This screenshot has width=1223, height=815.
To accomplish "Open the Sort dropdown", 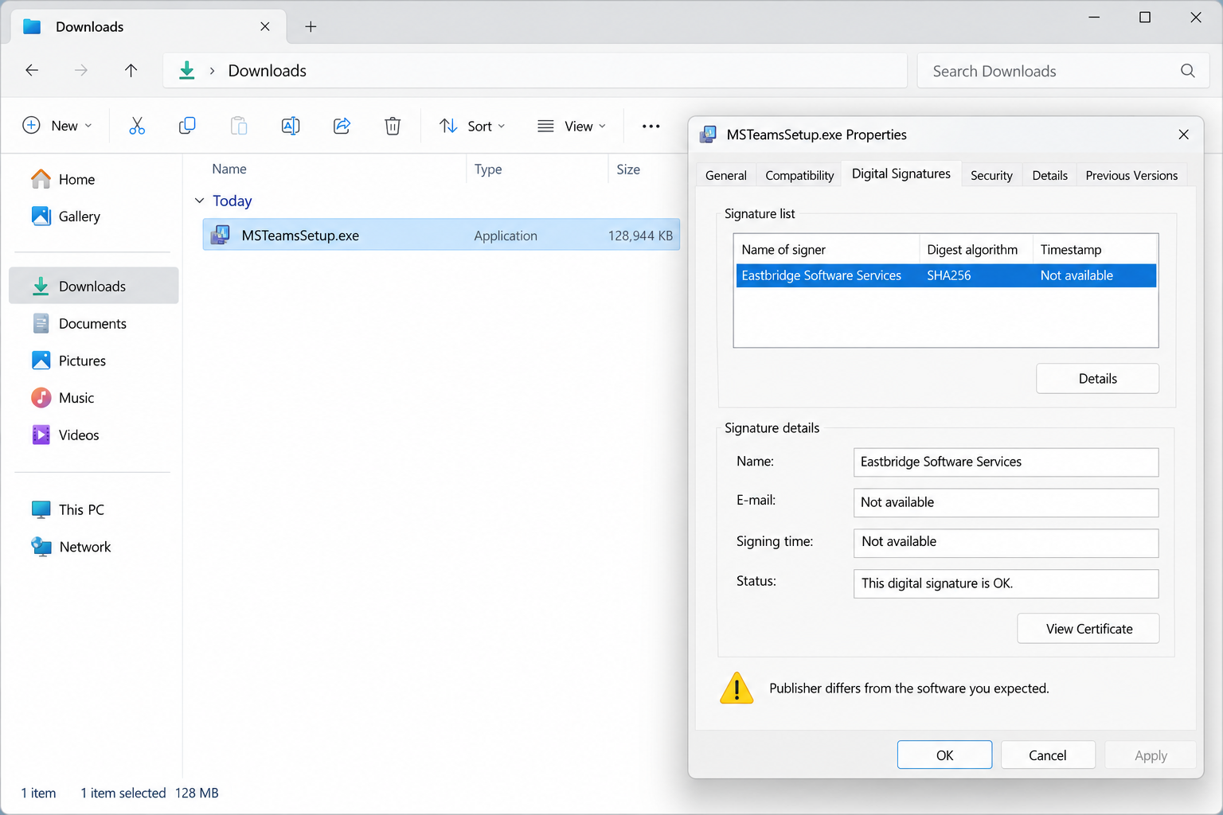I will pos(472,126).
